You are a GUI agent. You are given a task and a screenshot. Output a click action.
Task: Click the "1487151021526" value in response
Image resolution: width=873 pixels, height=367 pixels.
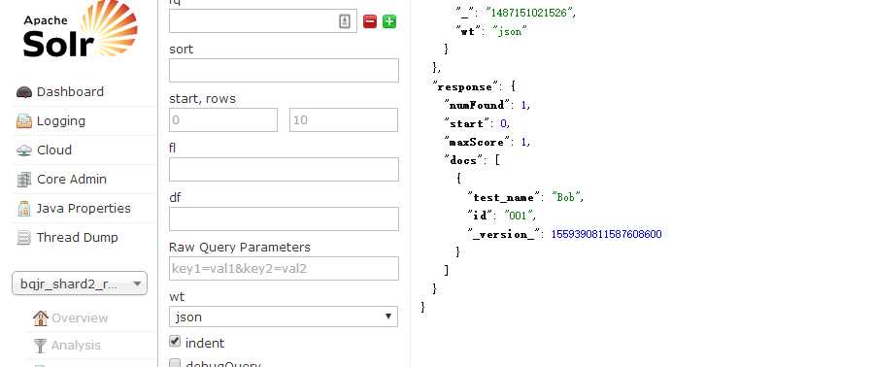(x=529, y=13)
